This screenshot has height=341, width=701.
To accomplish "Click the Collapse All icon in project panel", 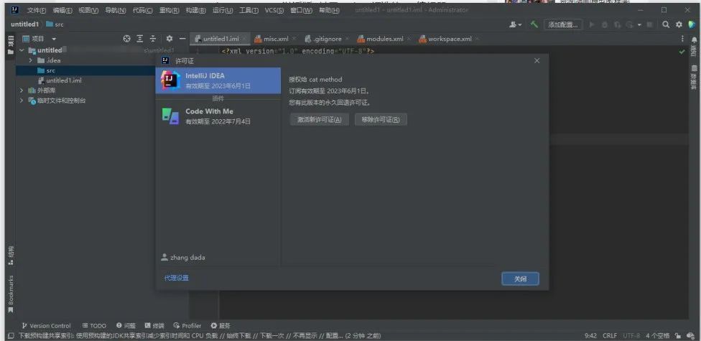I will [153, 39].
